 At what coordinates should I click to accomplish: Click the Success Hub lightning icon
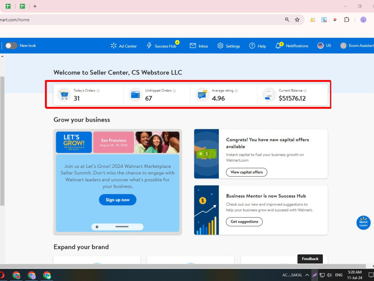tap(149, 45)
